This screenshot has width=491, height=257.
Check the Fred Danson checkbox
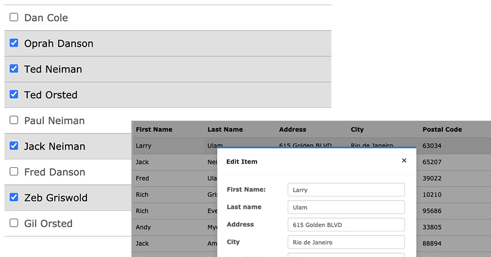click(14, 171)
